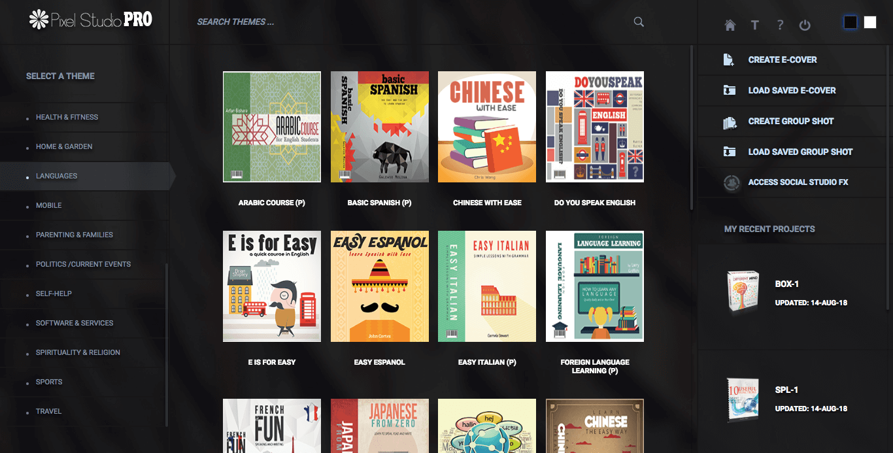893x453 pixels.
Task: Choose the Self-Help category
Action: [54, 294]
